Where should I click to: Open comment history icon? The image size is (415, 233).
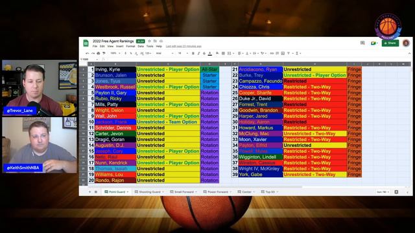[x=362, y=43]
